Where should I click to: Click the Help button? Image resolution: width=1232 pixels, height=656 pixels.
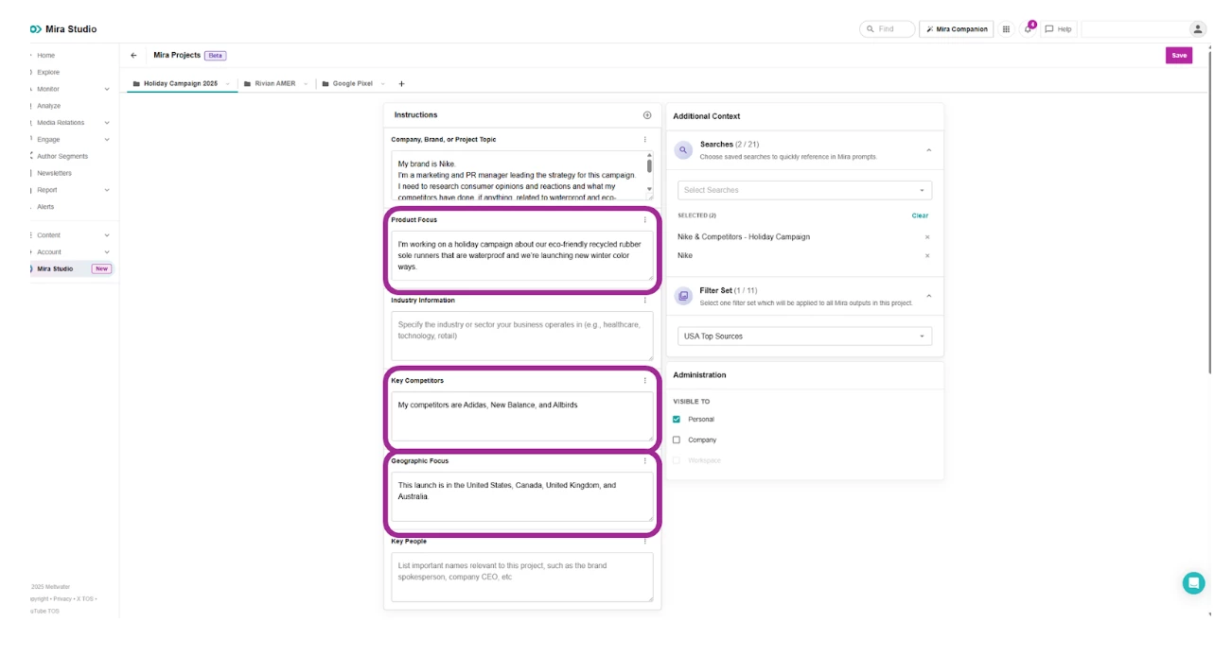point(1059,29)
